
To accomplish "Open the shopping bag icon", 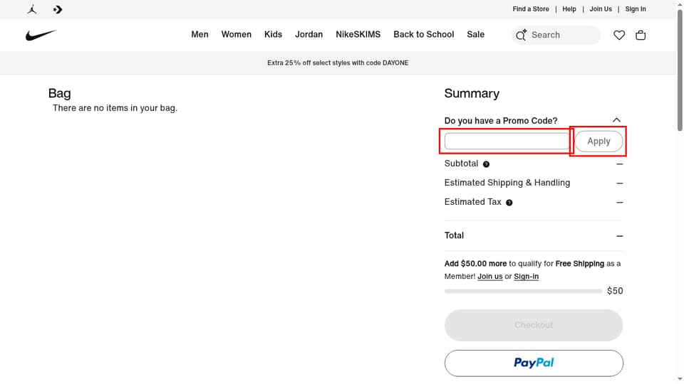I will pyautogui.click(x=641, y=35).
